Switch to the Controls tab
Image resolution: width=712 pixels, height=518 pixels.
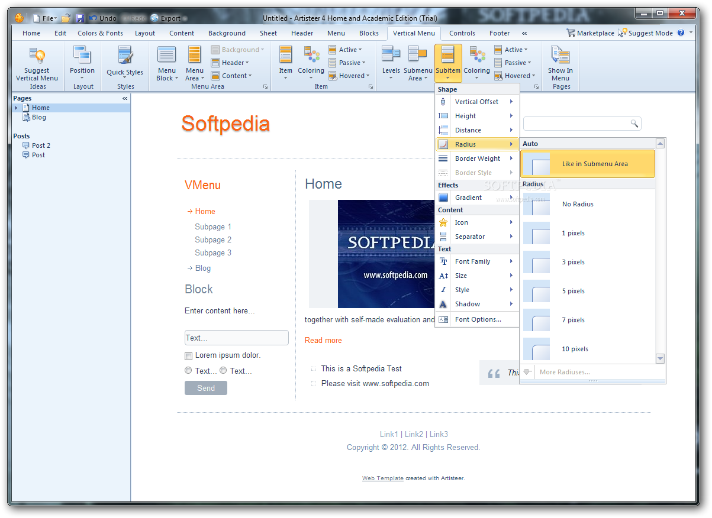point(462,33)
